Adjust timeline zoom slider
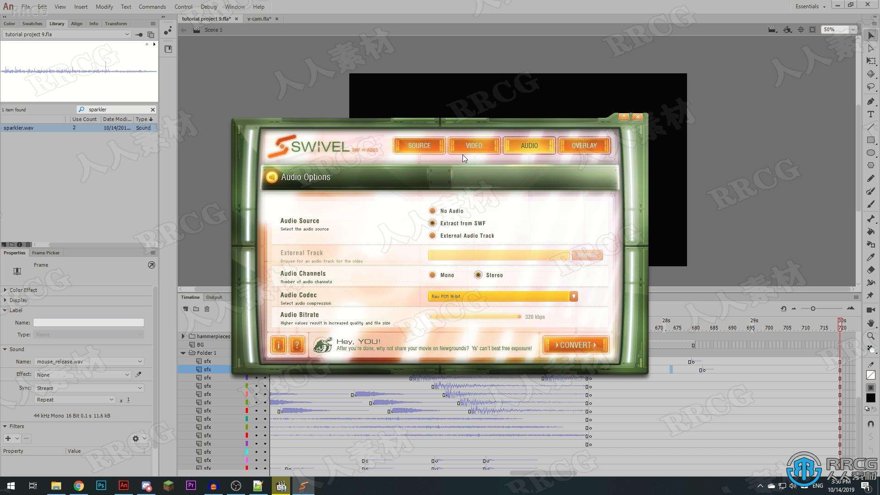Viewport: 880px width, 495px height. coord(813,308)
